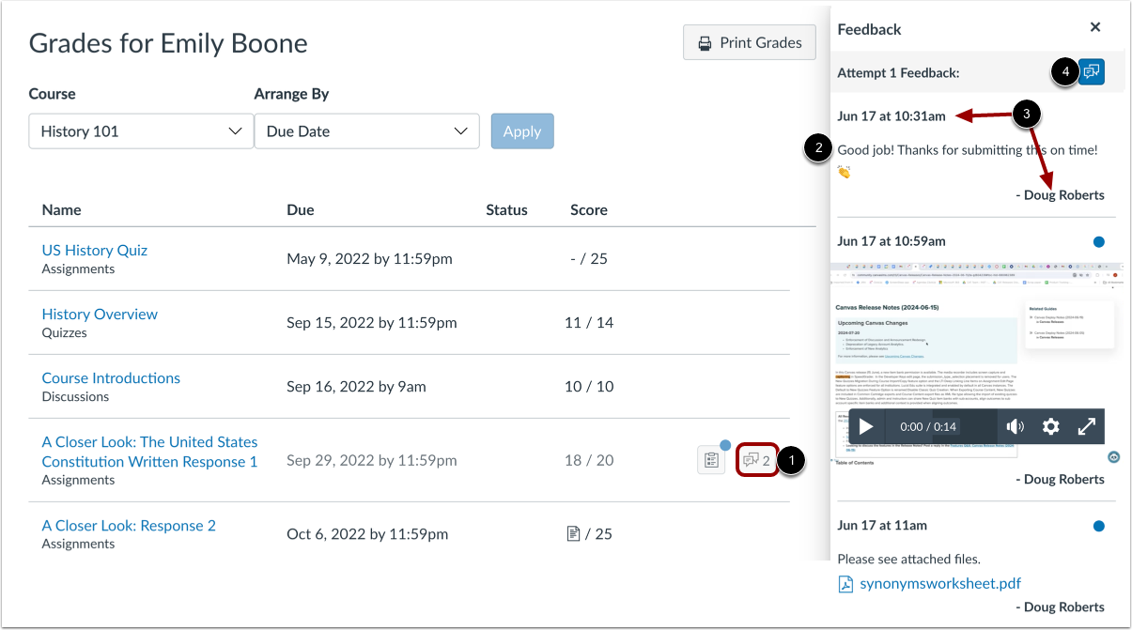Image resolution: width=1132 pixels, height=630 pixels.
Task: Expand the Course dropdown chevron
Action: coord(236,131)
